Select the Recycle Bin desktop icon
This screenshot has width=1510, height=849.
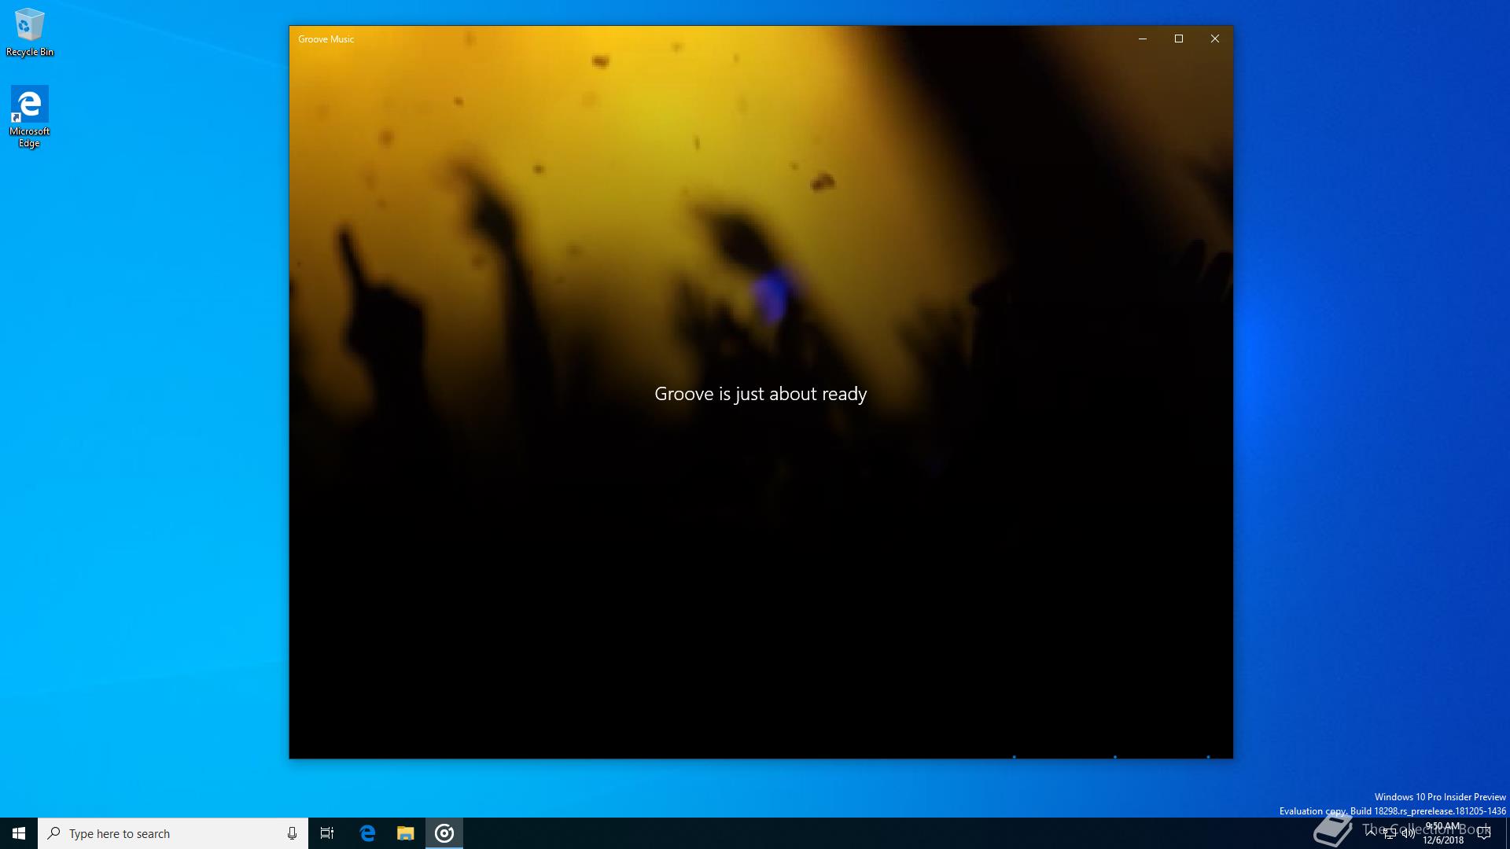click(30, 32)
